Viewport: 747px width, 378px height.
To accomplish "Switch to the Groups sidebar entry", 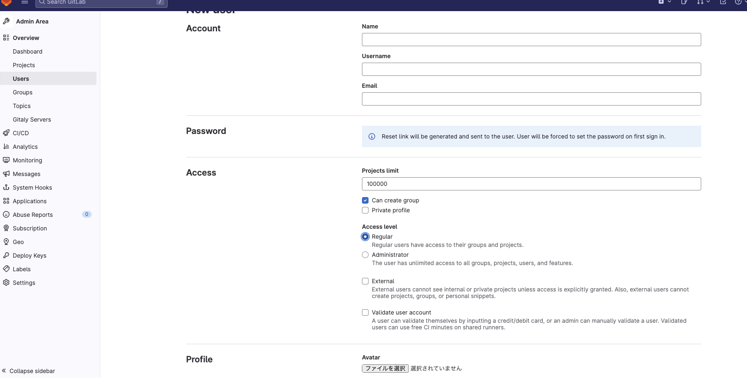I will point(22,92).
